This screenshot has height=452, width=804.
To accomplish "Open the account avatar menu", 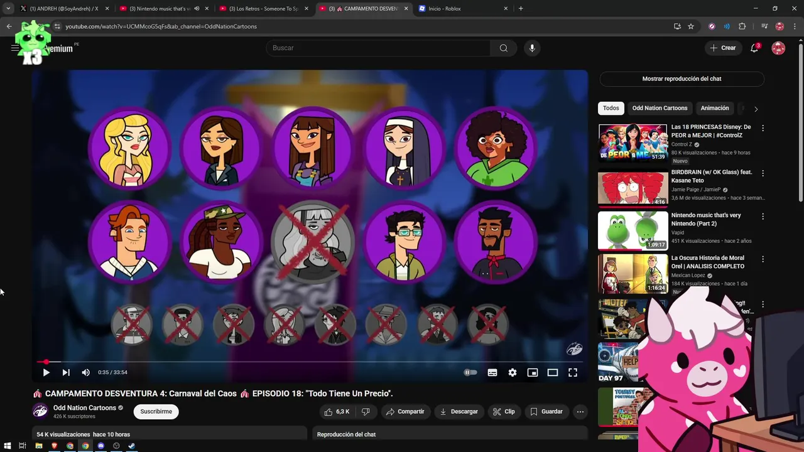I will 778,48.
